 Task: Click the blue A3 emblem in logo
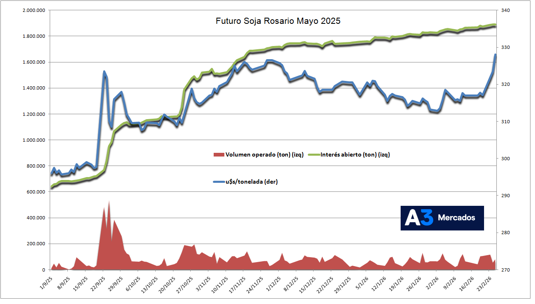419,218
